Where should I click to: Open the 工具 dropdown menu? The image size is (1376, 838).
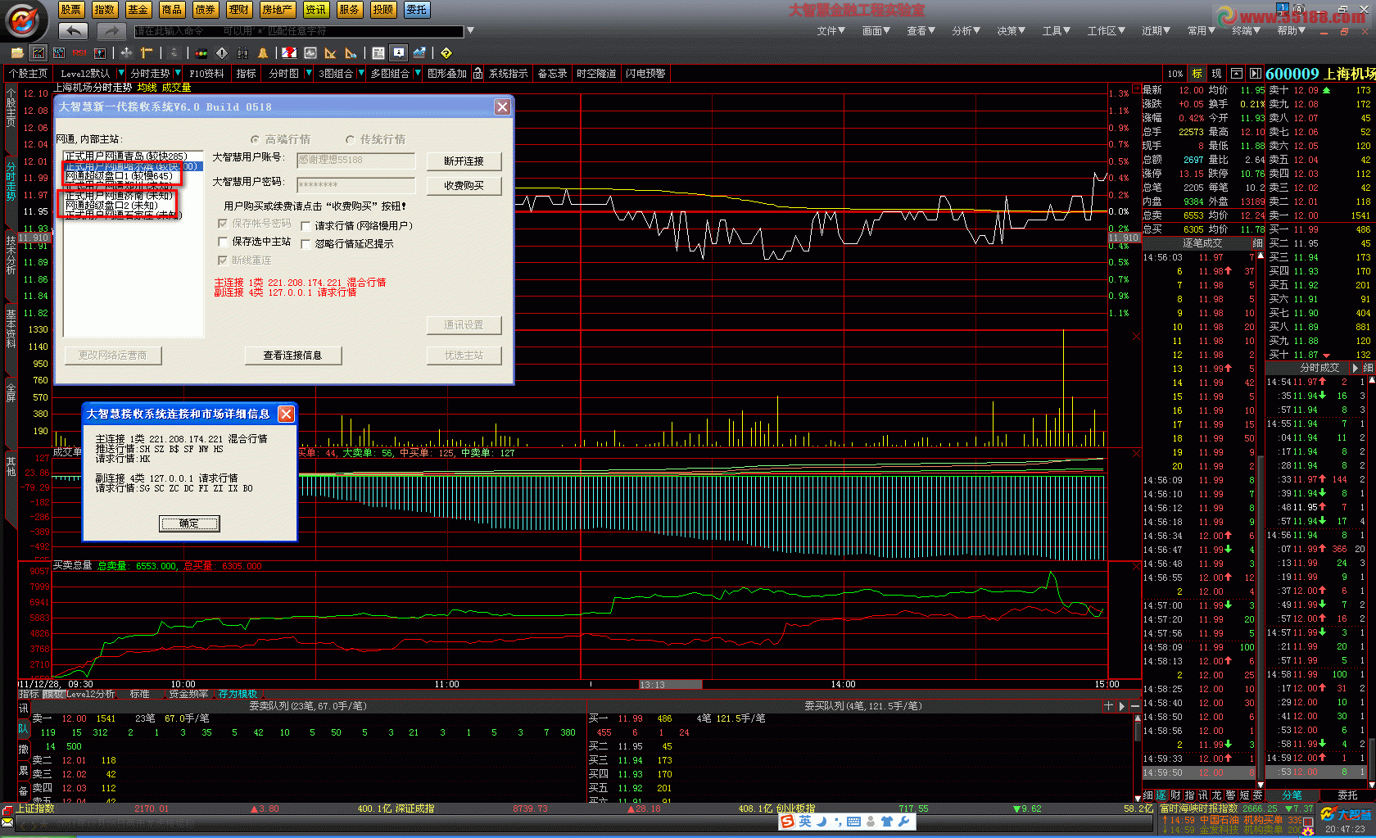(x=1057, y=30)
